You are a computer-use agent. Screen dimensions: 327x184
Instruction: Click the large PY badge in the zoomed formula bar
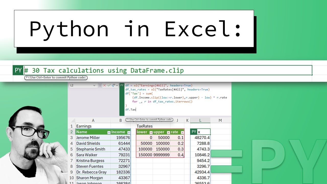point(18,70)
